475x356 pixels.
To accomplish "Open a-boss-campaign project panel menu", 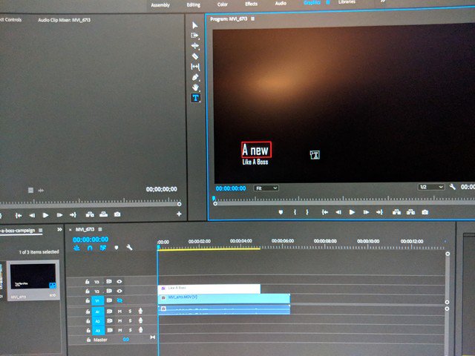I will pyautogui.click(x=40, y=231).
